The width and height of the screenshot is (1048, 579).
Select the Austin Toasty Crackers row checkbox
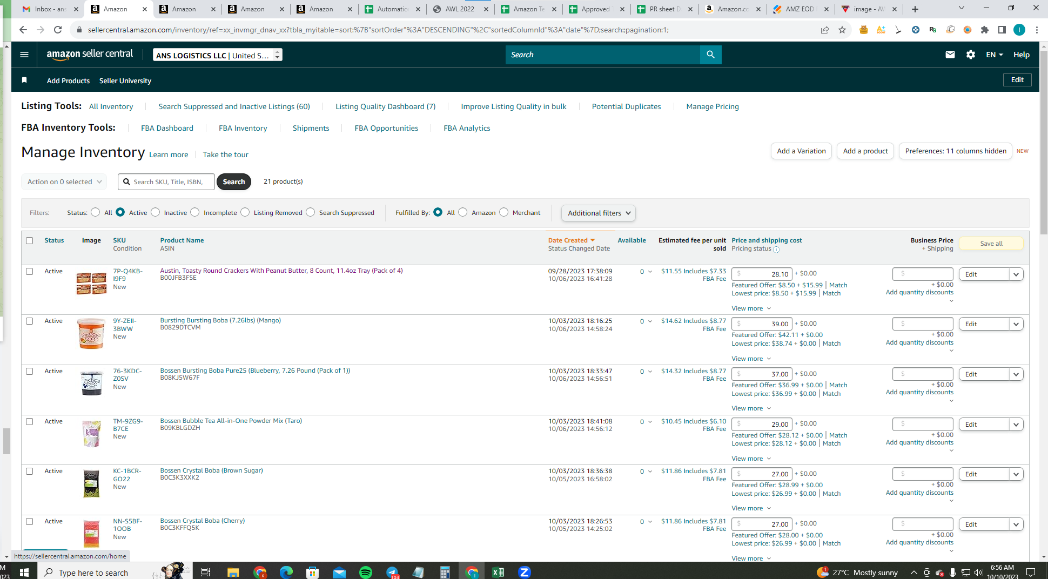click(30, 271)
